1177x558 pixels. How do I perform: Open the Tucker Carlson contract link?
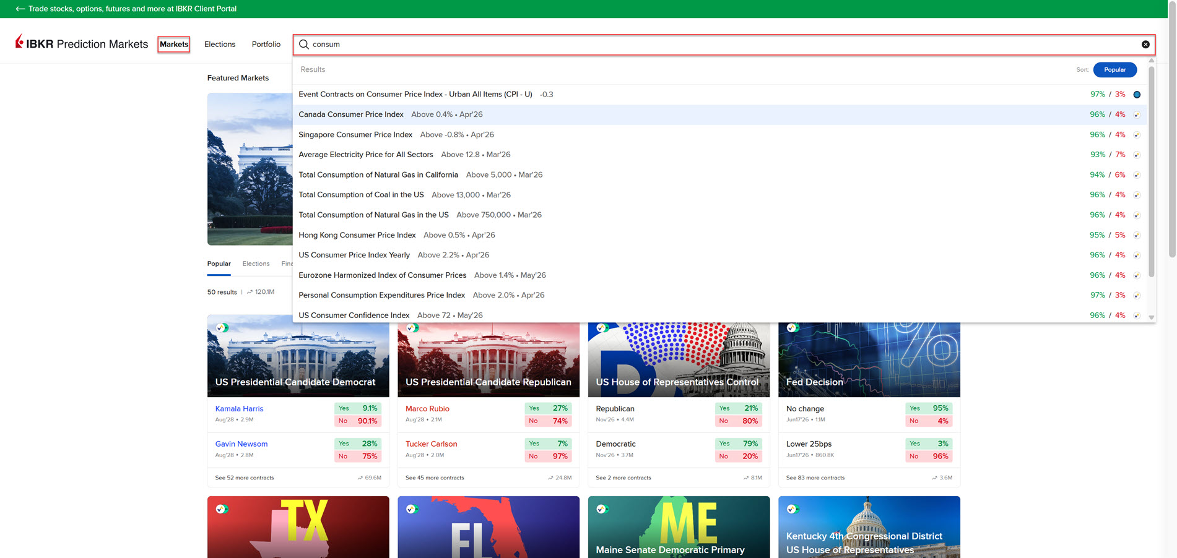click(x=432, y=444)
